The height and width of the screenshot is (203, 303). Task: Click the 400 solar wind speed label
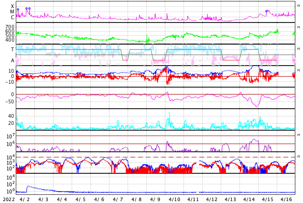(x=10, y=40)
